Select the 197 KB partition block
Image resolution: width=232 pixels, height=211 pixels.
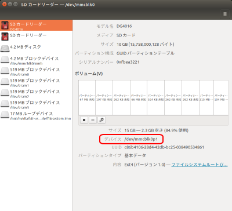point(104,97)
